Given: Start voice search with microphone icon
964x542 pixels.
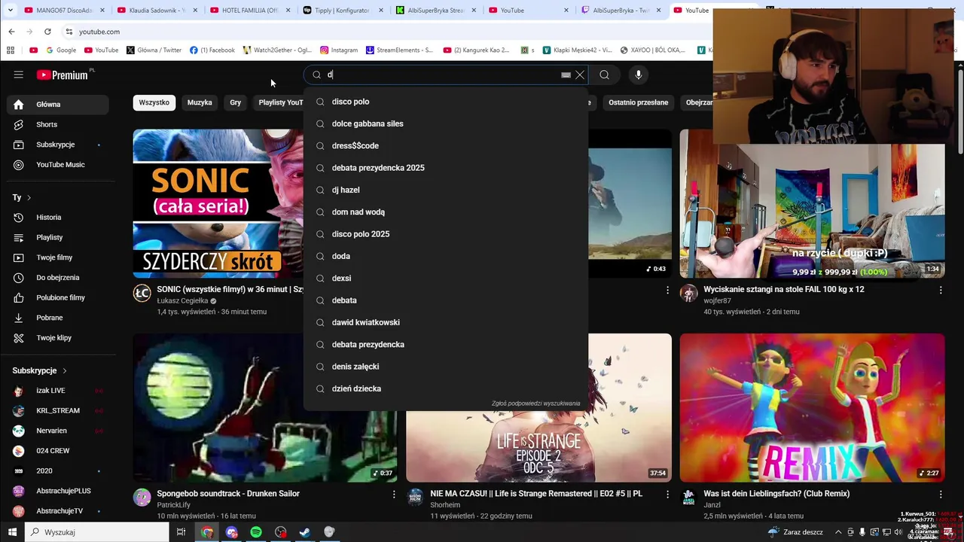Looking at the screenshot, I should tap(639, 75).
